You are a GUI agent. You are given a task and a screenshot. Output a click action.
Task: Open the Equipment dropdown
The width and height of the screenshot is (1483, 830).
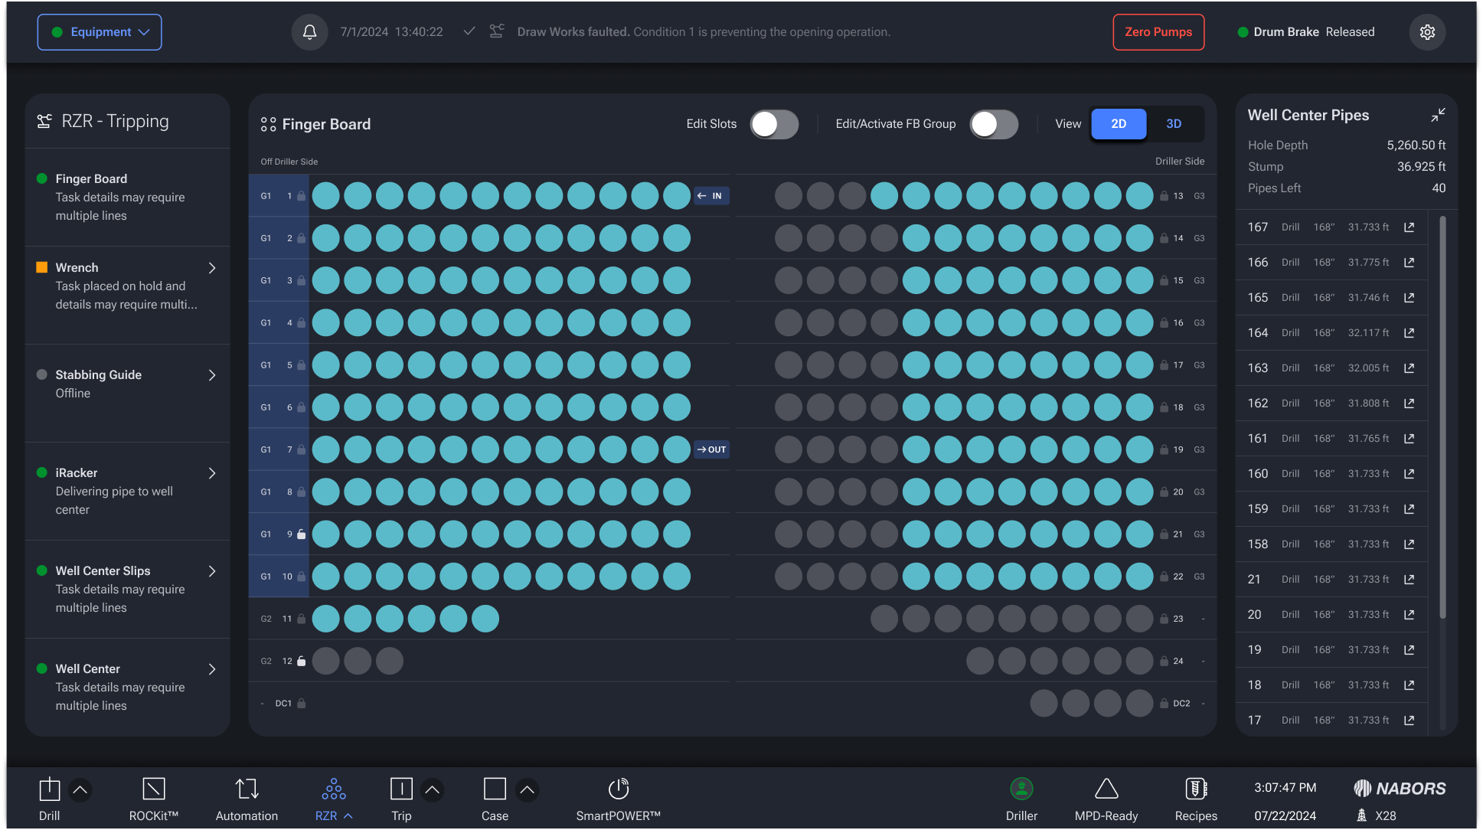100,32
